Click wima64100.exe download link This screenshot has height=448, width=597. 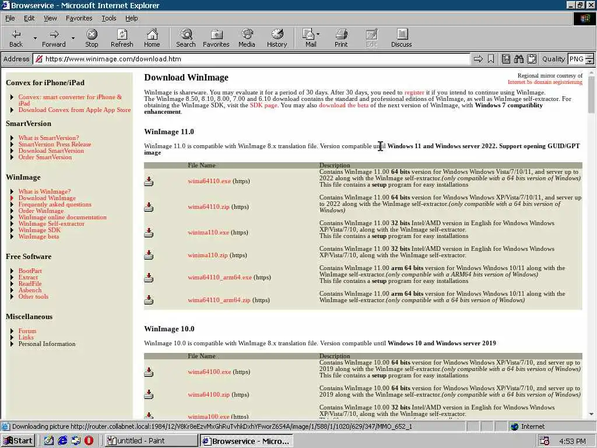209,372
